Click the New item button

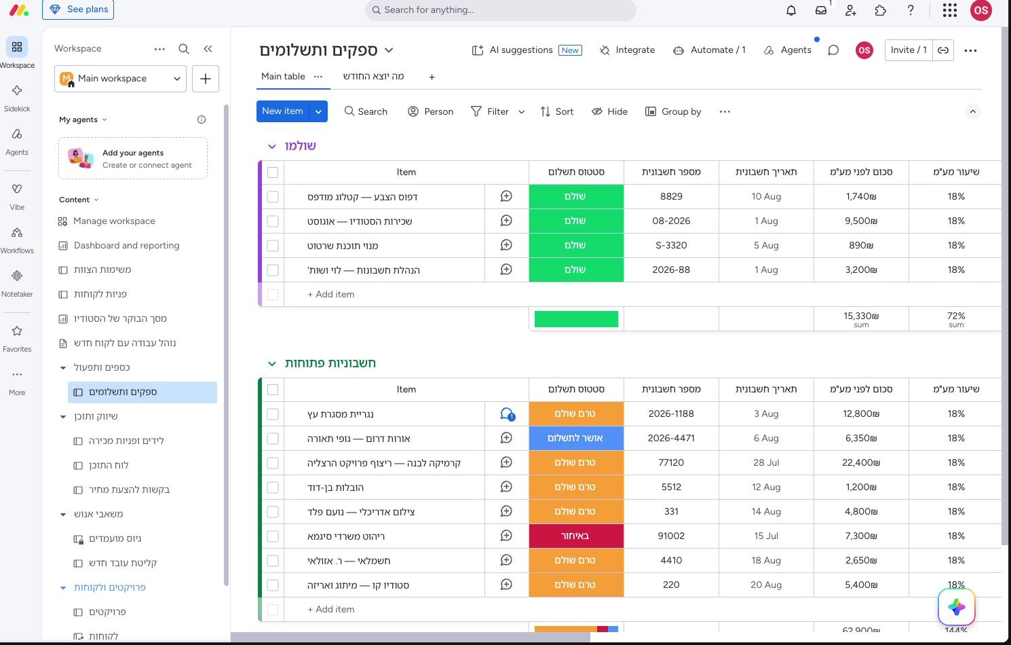pyautogui.click(x=282, y=111)
